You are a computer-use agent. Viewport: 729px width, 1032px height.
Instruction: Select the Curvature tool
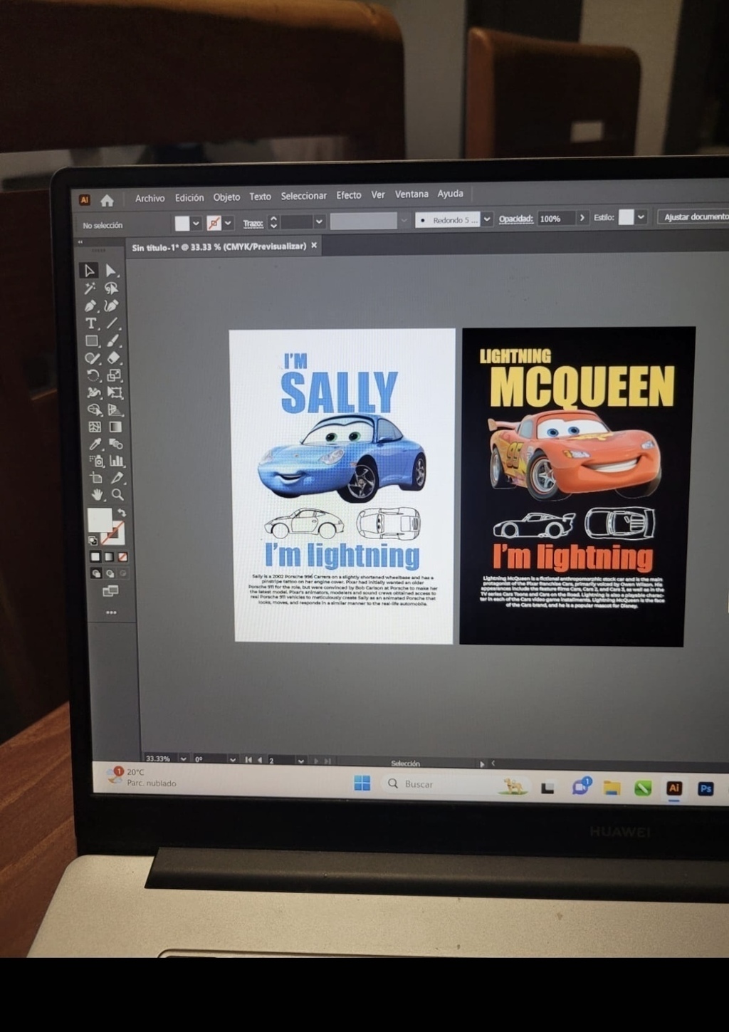tap(112, 306)
